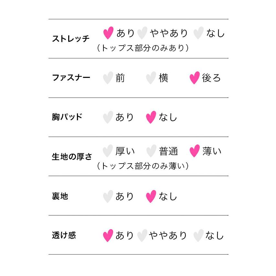276x276 pixels.
Task: Click the note (トップス部分のみ薄い)
Action: click(x=143, y=166)
